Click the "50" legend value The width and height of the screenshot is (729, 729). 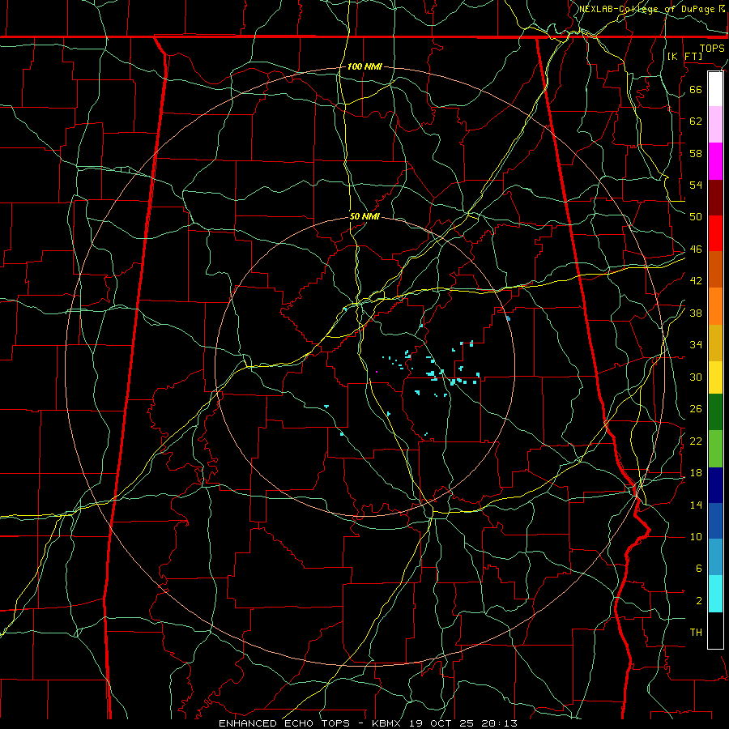[696, 216]
